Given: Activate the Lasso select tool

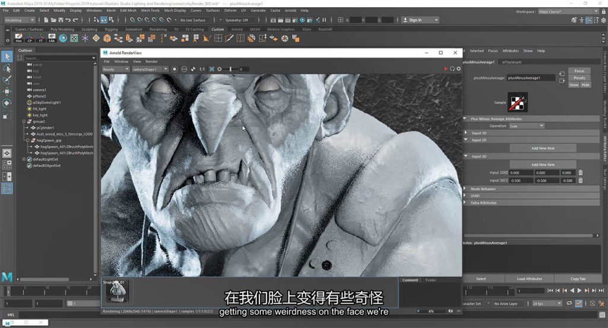Looking at the screenshot, I should 7,69.
